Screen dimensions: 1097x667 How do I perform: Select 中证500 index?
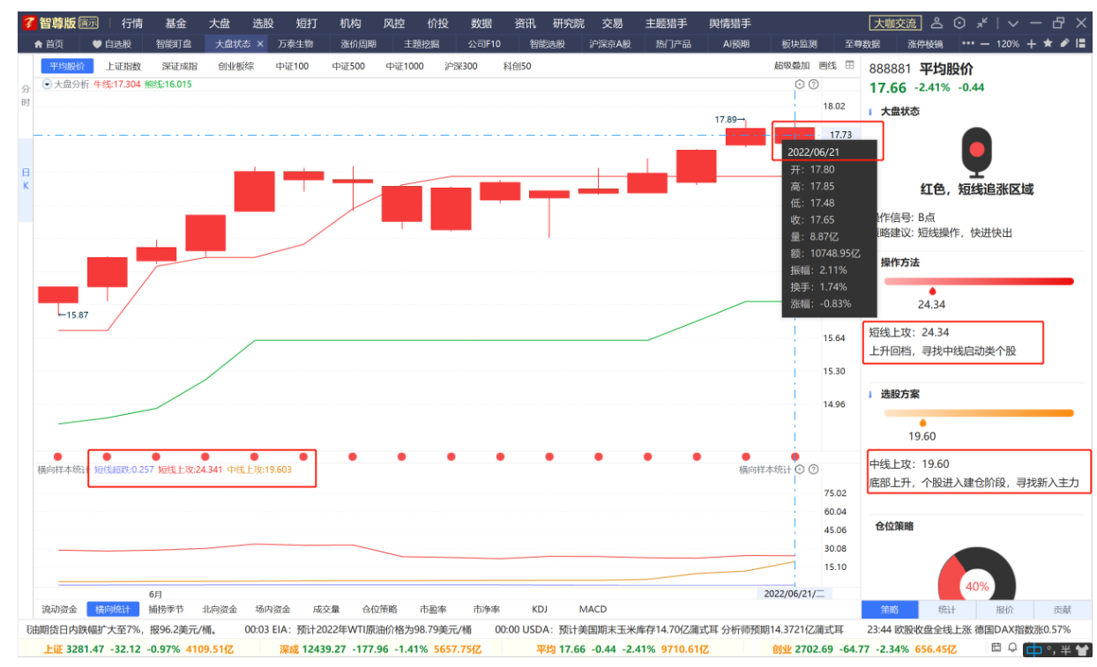pyautogui.click(x=348, y=65)
